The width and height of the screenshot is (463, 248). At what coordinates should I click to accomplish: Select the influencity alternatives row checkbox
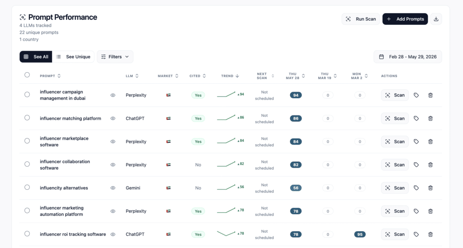[27, 187]
